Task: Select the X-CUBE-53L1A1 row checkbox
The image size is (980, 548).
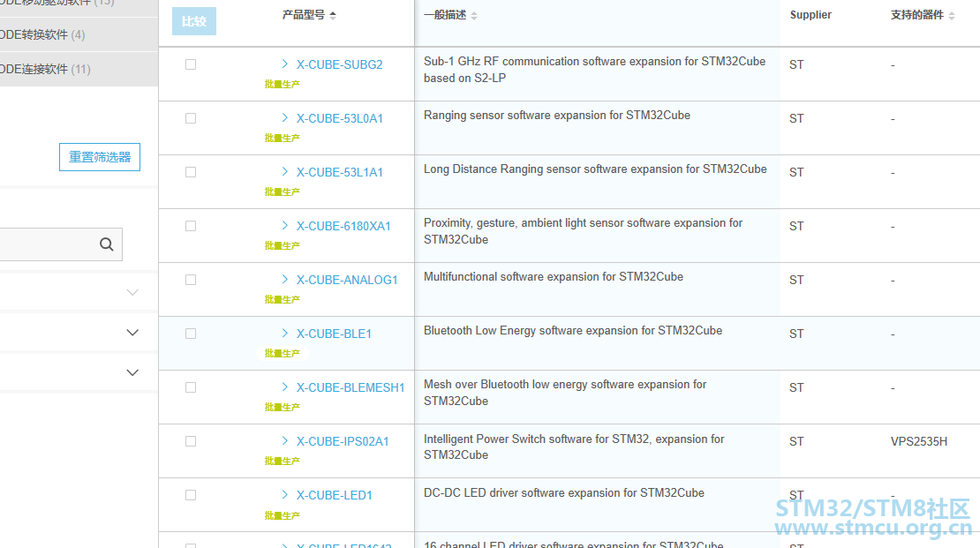Action: click(191, 172)
